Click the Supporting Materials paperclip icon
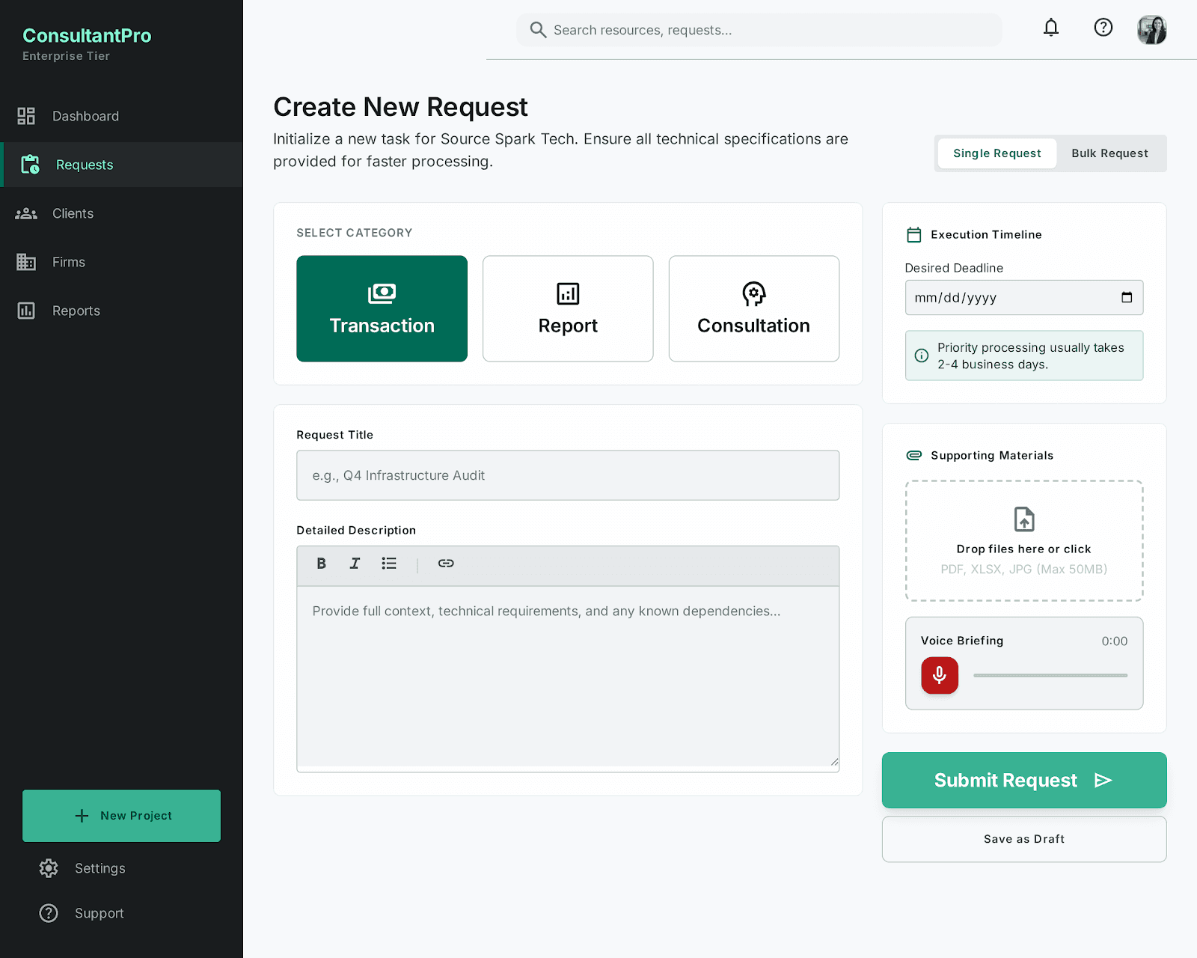Image resolution: width=1197 pixels, height=958 pixels. (x=914, y=455)
